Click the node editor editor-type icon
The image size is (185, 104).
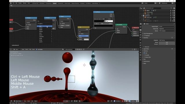[x=11, y=49]
